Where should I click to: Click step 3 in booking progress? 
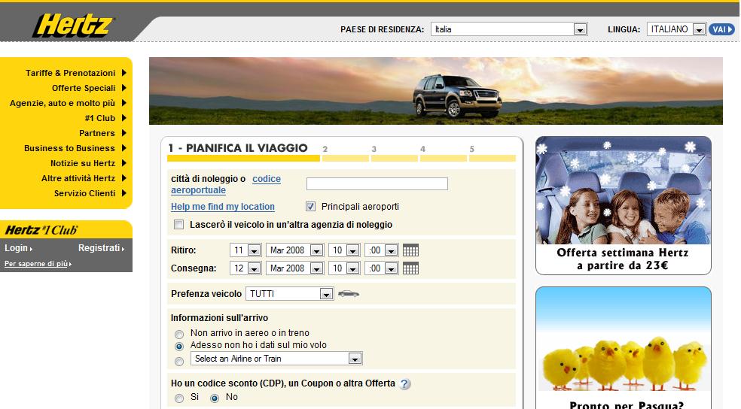[395, 153]
